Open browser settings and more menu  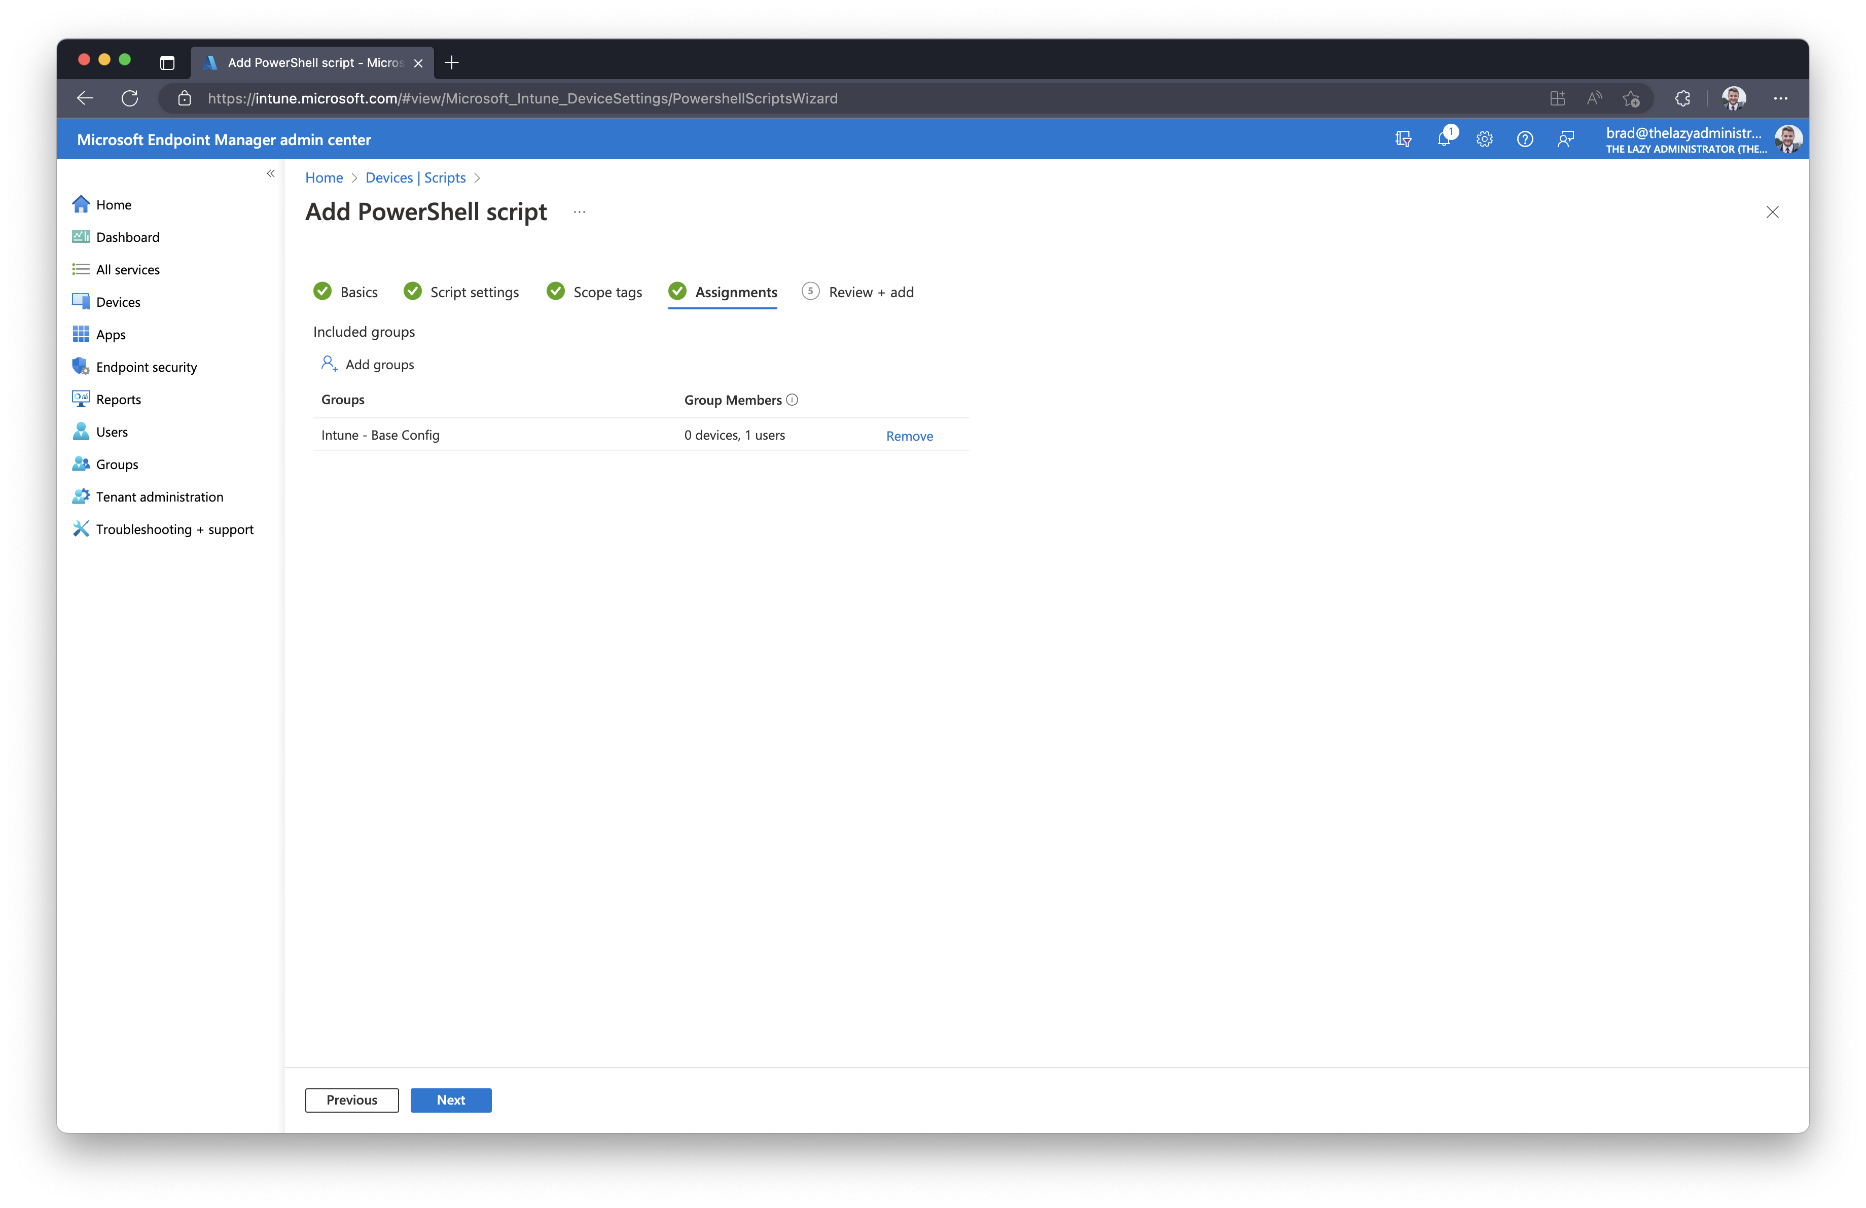point(1780,98)
